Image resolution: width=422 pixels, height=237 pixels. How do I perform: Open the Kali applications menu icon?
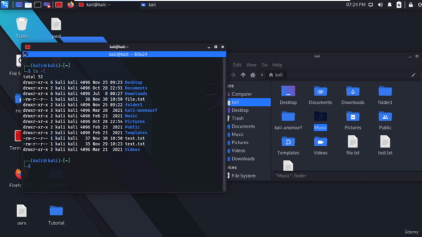(5, 5)
